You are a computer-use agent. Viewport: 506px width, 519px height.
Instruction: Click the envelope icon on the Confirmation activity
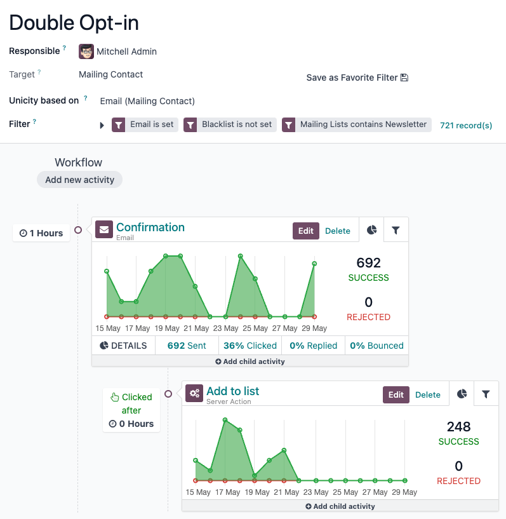click(x=103, y=229)
